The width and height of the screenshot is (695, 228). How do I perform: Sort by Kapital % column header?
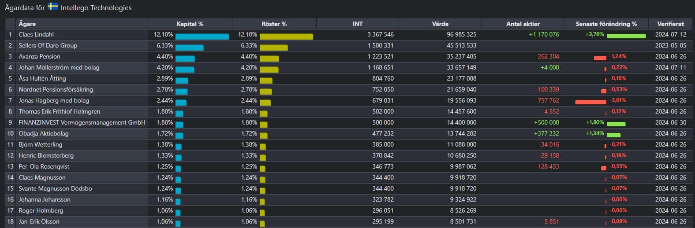coord(190,24)
